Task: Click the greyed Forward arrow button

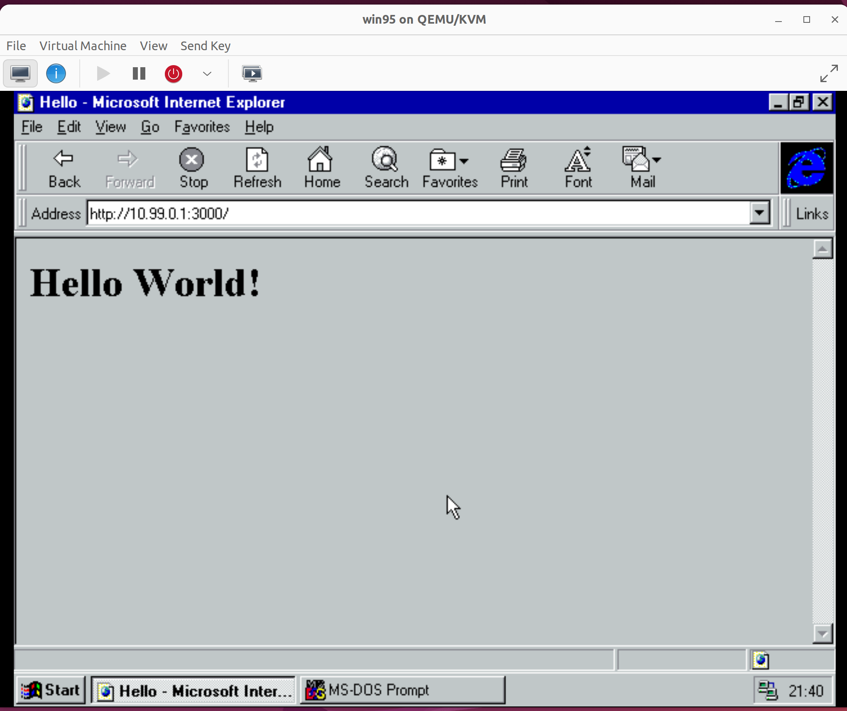Action: pyautogui.click(x=130, y=169)
